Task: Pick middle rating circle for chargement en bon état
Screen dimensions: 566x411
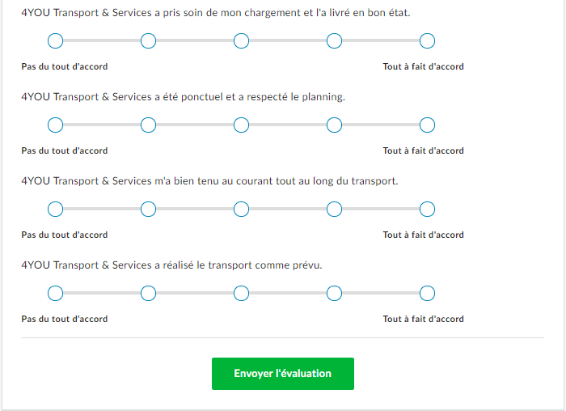Action: (x=241, y=40)
